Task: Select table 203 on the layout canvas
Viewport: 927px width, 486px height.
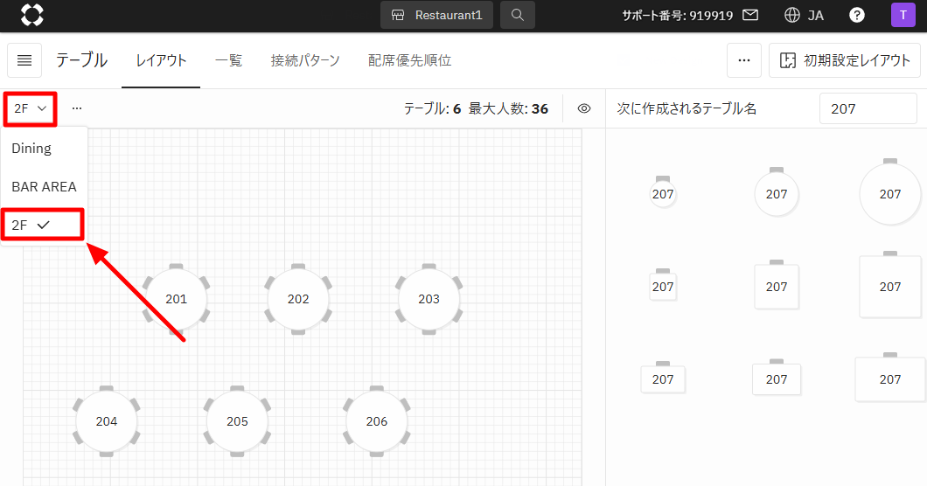Action: point(429,299)
